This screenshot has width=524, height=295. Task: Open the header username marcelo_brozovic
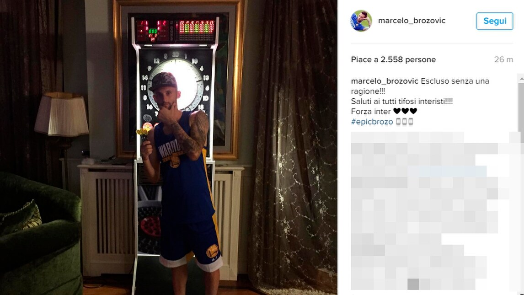coord(412,21)
